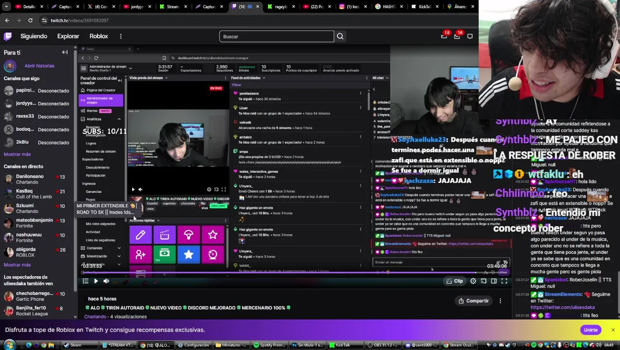
Task: Open Danilioneano live channel
Action: tap(36, 179)
